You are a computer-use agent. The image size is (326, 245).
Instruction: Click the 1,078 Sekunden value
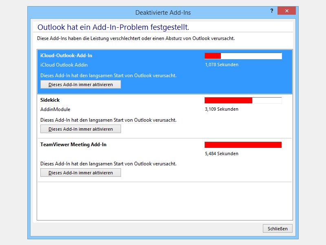[x=222, y=65]
